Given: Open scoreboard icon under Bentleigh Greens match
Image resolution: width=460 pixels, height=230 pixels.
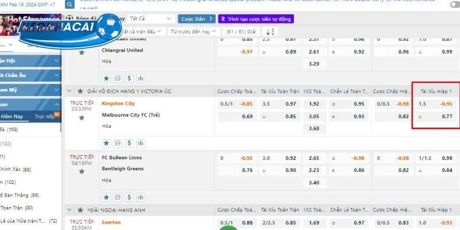Looking at the screenshot, I should pos(118,197).
